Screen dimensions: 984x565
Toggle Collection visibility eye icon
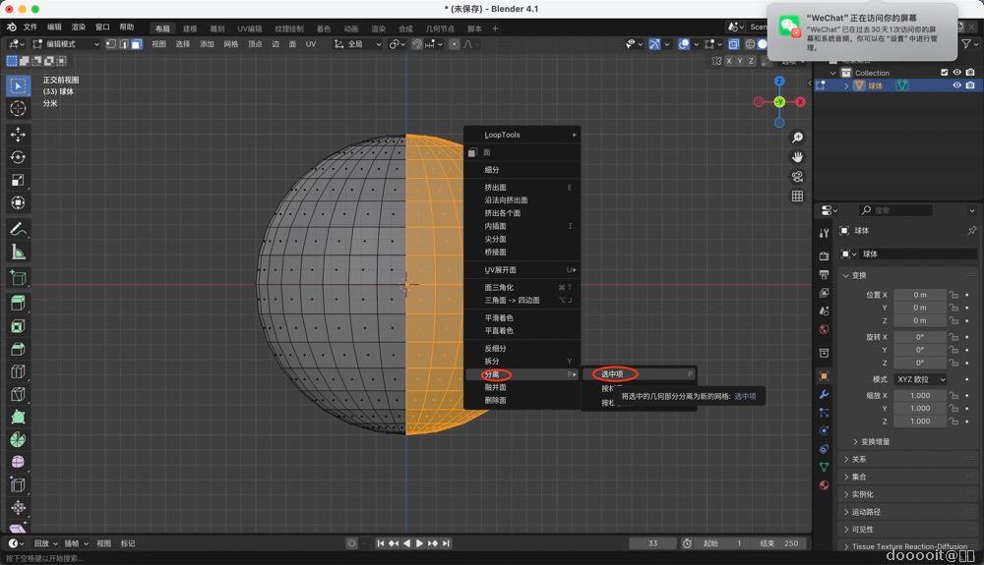[x=956, y=73]
